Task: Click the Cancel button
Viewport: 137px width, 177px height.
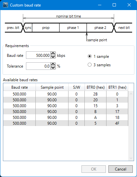Action: [x=120, y=169]
